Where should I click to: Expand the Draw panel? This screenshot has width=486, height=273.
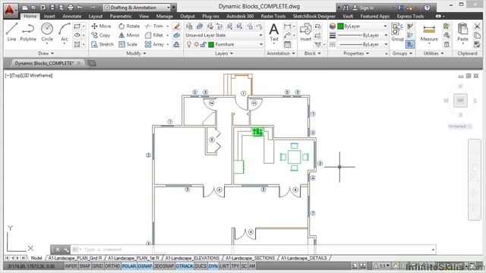[x=46, y=54]
